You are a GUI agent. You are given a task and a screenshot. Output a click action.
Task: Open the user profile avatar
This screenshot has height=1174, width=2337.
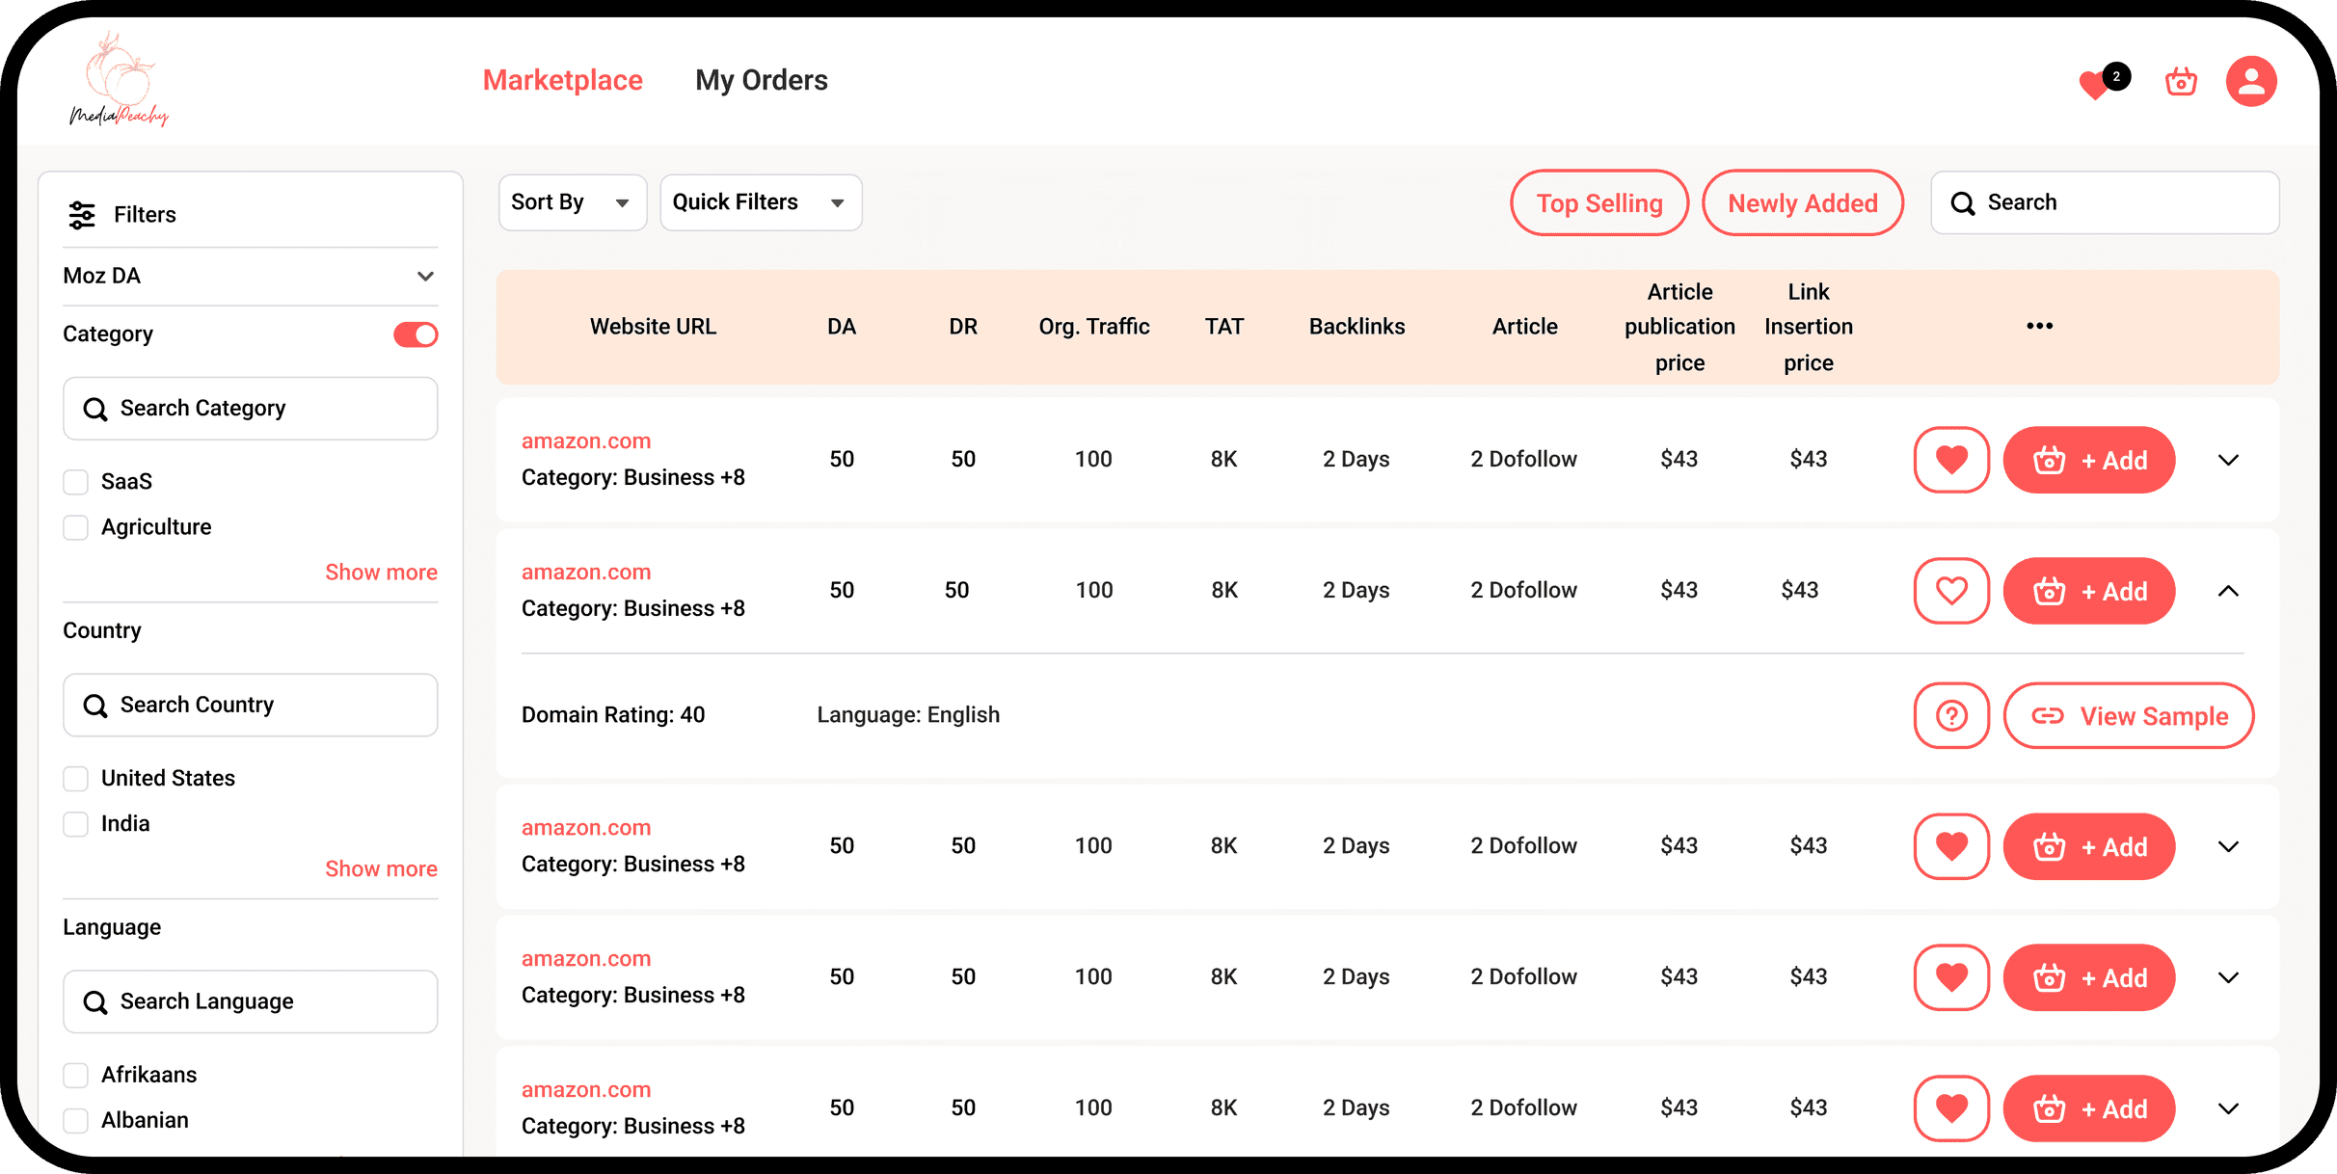(x=2251, y=81)
